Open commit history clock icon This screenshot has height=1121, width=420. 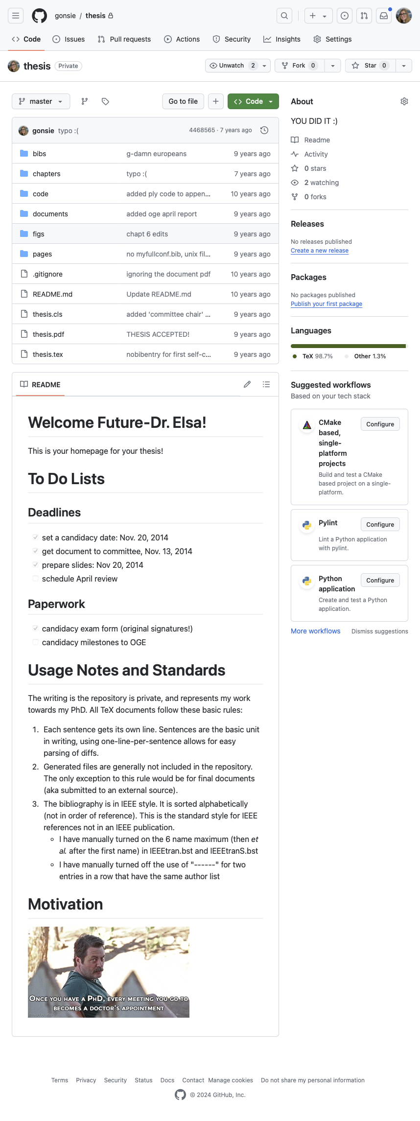[x=264, y=130]
